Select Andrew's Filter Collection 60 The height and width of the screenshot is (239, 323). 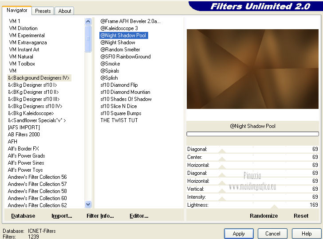(x=37, y=198)
